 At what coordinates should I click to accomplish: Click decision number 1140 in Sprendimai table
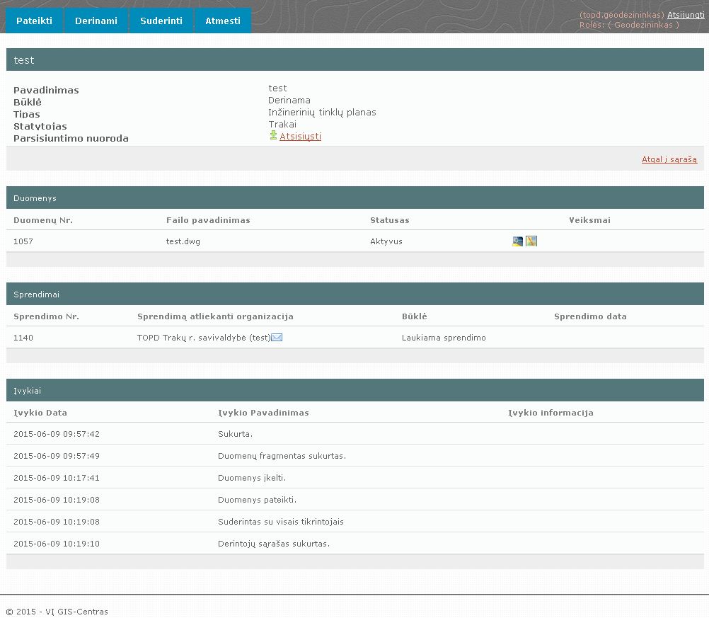[x=23, y=338]
